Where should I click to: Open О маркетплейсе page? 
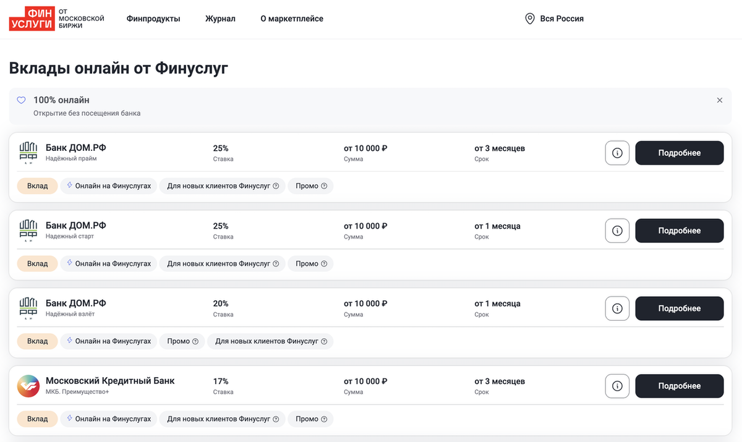click(292, 19)
